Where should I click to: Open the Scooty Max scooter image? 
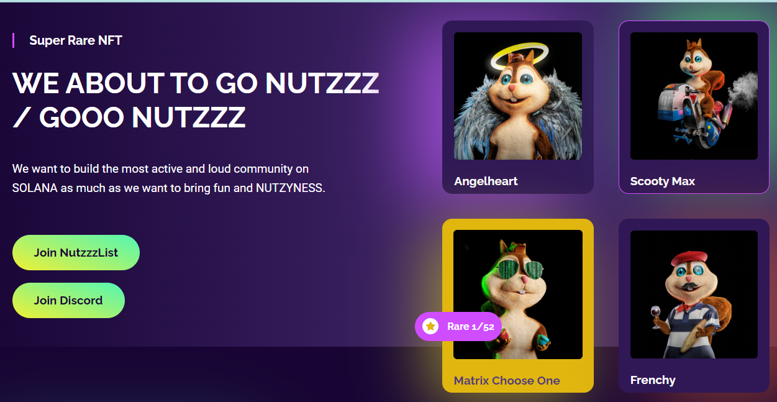coord(694,96)
